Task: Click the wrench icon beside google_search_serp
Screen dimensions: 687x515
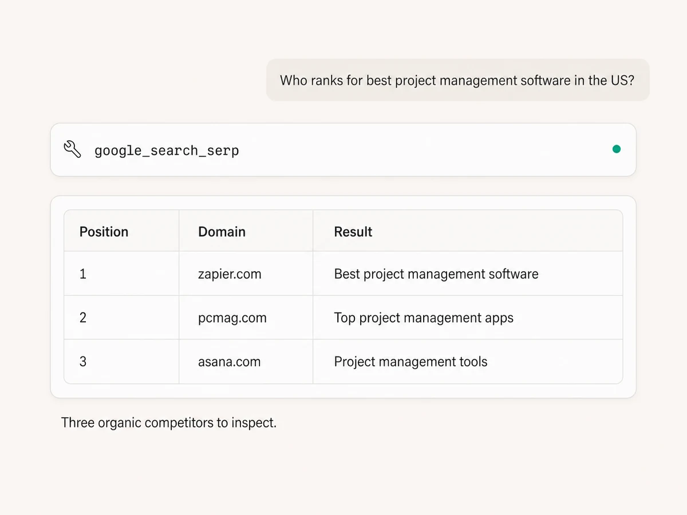Action: coord(72,150)
